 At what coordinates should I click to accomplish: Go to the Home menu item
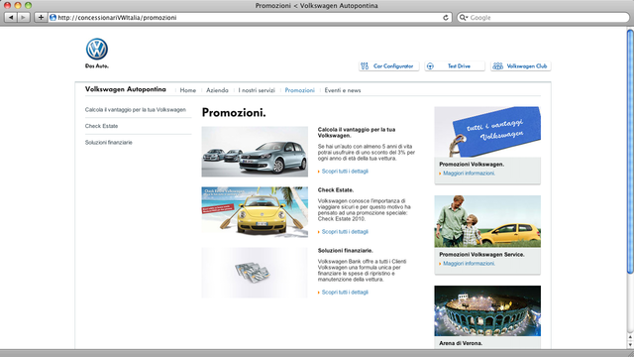(187, 90)
